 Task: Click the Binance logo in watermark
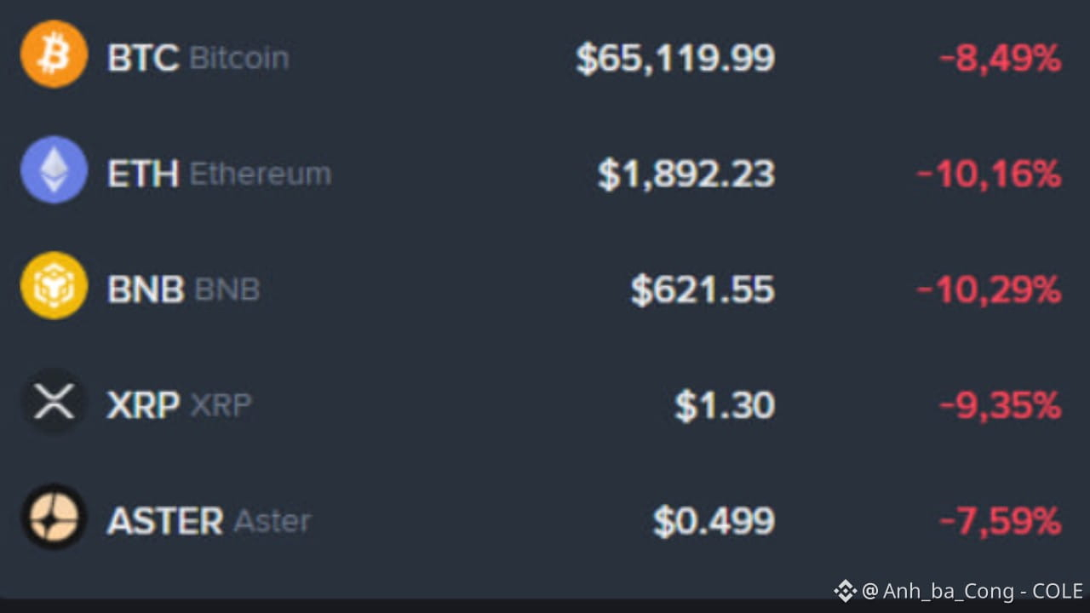pos(845,591)
